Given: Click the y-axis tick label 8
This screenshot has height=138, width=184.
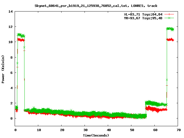Looking at the screenshot, I should click(11, 57).
